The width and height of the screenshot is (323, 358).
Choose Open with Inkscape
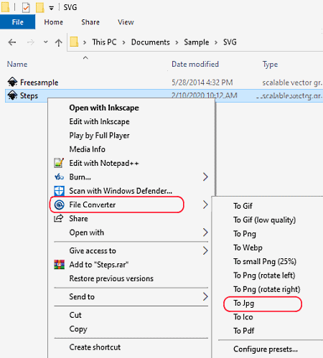[x=104, y=108]
